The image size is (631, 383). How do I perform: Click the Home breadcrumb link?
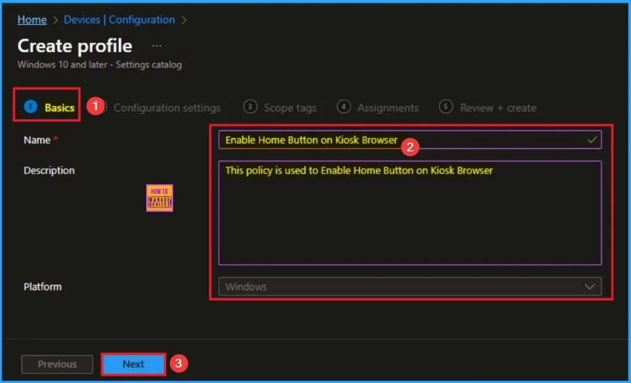click(32, 20)
